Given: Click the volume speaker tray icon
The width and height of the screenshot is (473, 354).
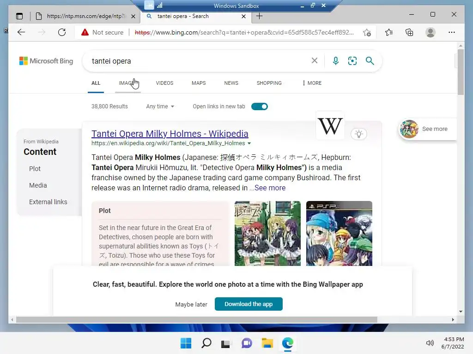Looking at the screenshot, I should [430, 343].
